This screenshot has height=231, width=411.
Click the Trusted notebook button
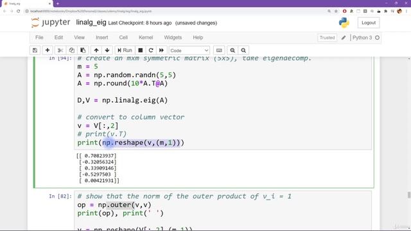327,37
